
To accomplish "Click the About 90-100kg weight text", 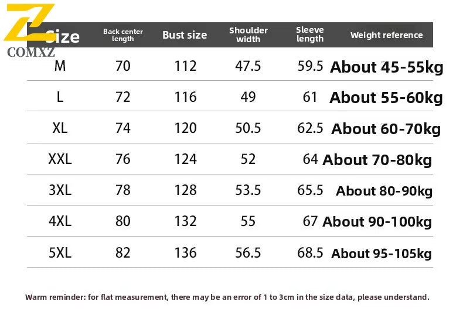I will 377,222.
